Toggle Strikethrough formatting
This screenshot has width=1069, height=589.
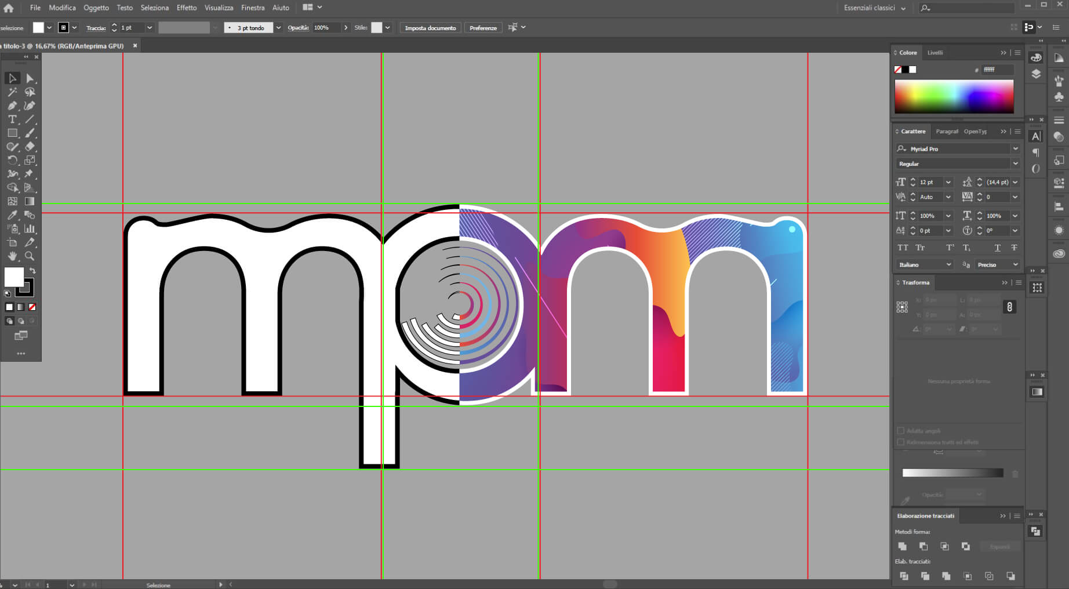point(1014,248)
